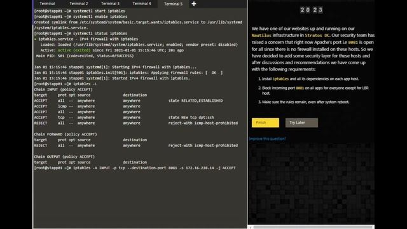The image size is (407, 229).
Task: Switch to the first Terminal tab
Action: click(x=47, y=4)
